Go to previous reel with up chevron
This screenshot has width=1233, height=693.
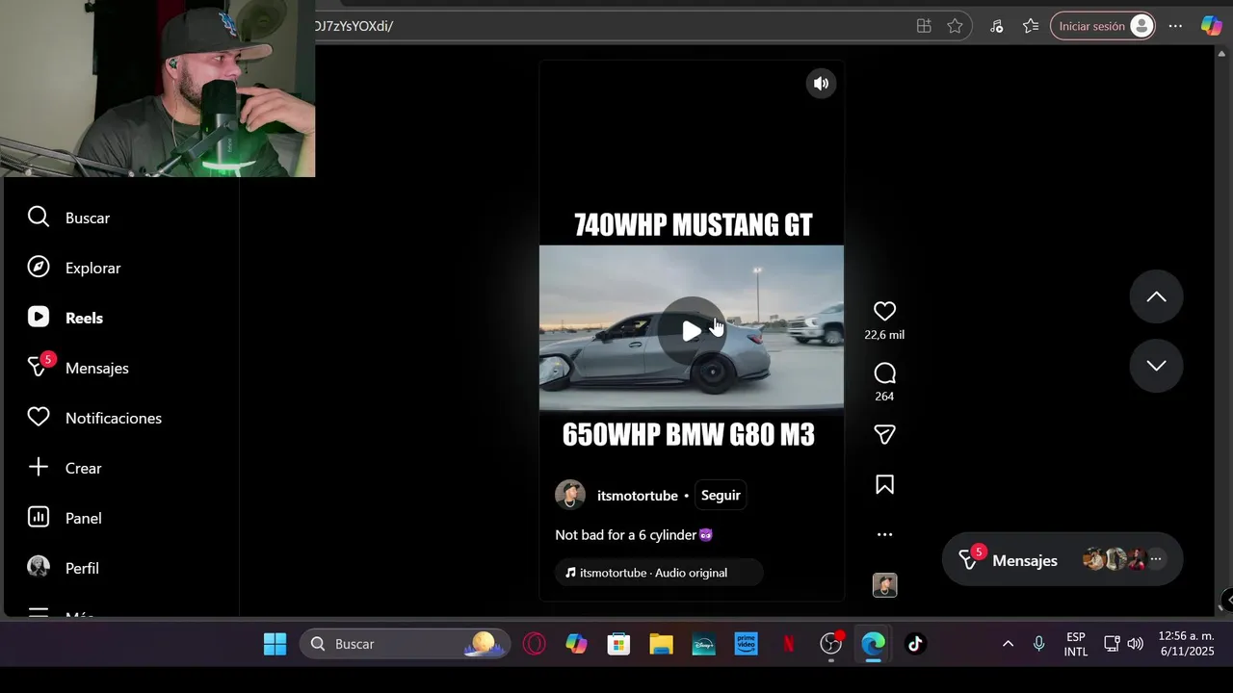click(1156, 296)
